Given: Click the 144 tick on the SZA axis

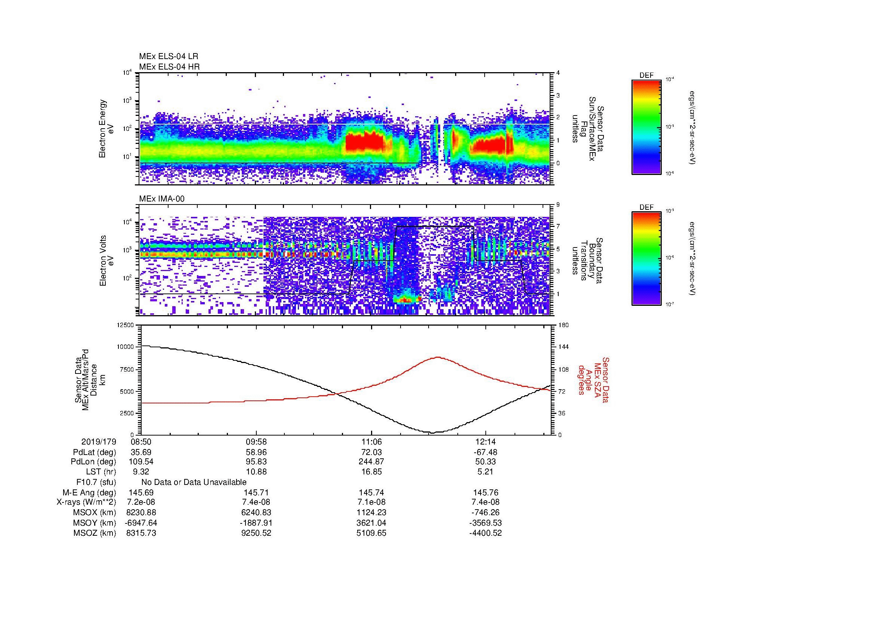Looking at the screenshot, I should click(563, 347).
